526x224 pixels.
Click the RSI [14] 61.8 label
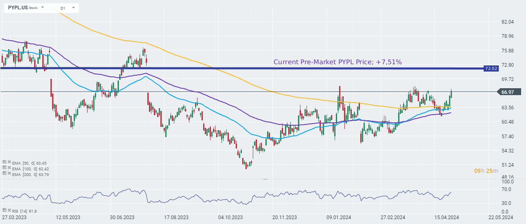(x=24, y=211)
